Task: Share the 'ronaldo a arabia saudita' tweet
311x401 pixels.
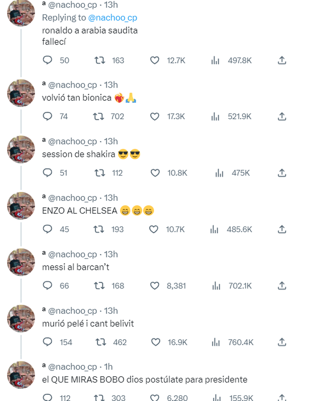Action: (282, 61)
